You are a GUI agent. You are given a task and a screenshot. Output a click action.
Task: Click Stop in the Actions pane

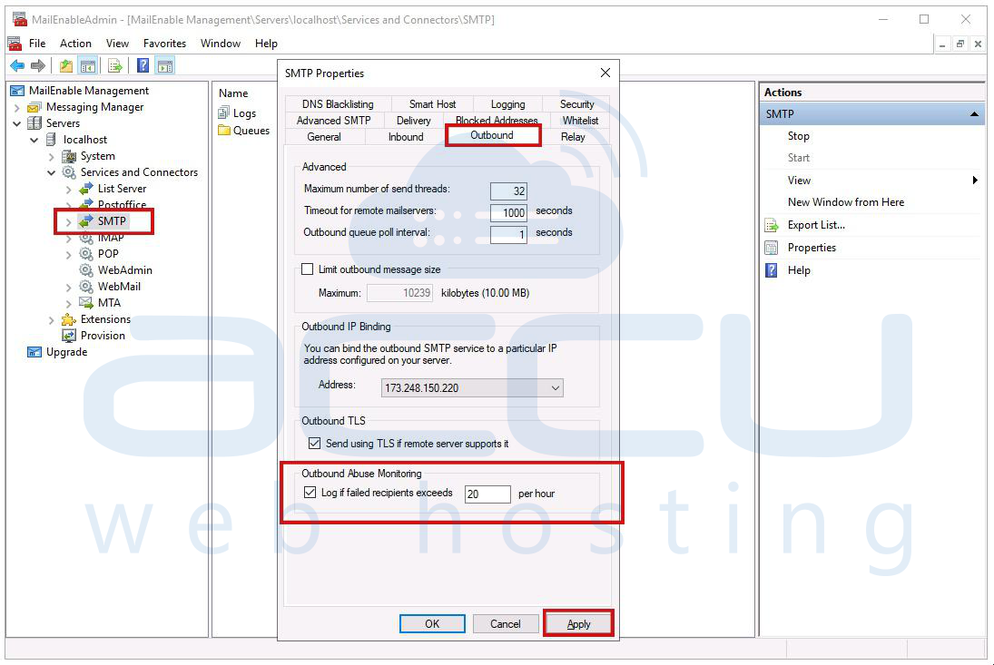click(798, 136)
